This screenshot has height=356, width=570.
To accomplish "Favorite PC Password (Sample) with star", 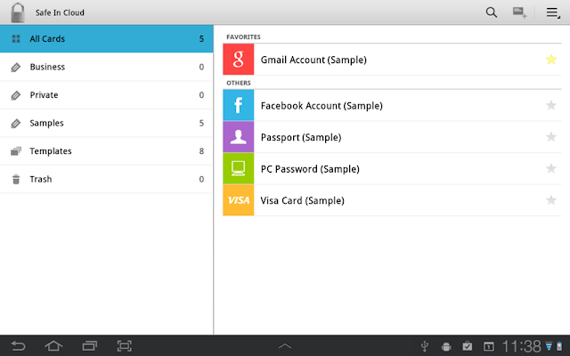I will (x=551, y=168).
